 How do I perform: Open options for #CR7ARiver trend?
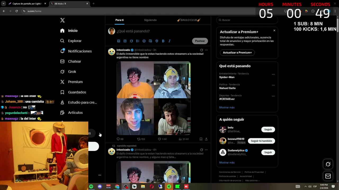[273, 96]
